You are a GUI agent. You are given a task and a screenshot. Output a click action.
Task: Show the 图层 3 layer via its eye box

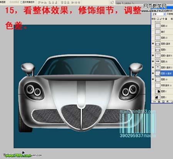153,50
